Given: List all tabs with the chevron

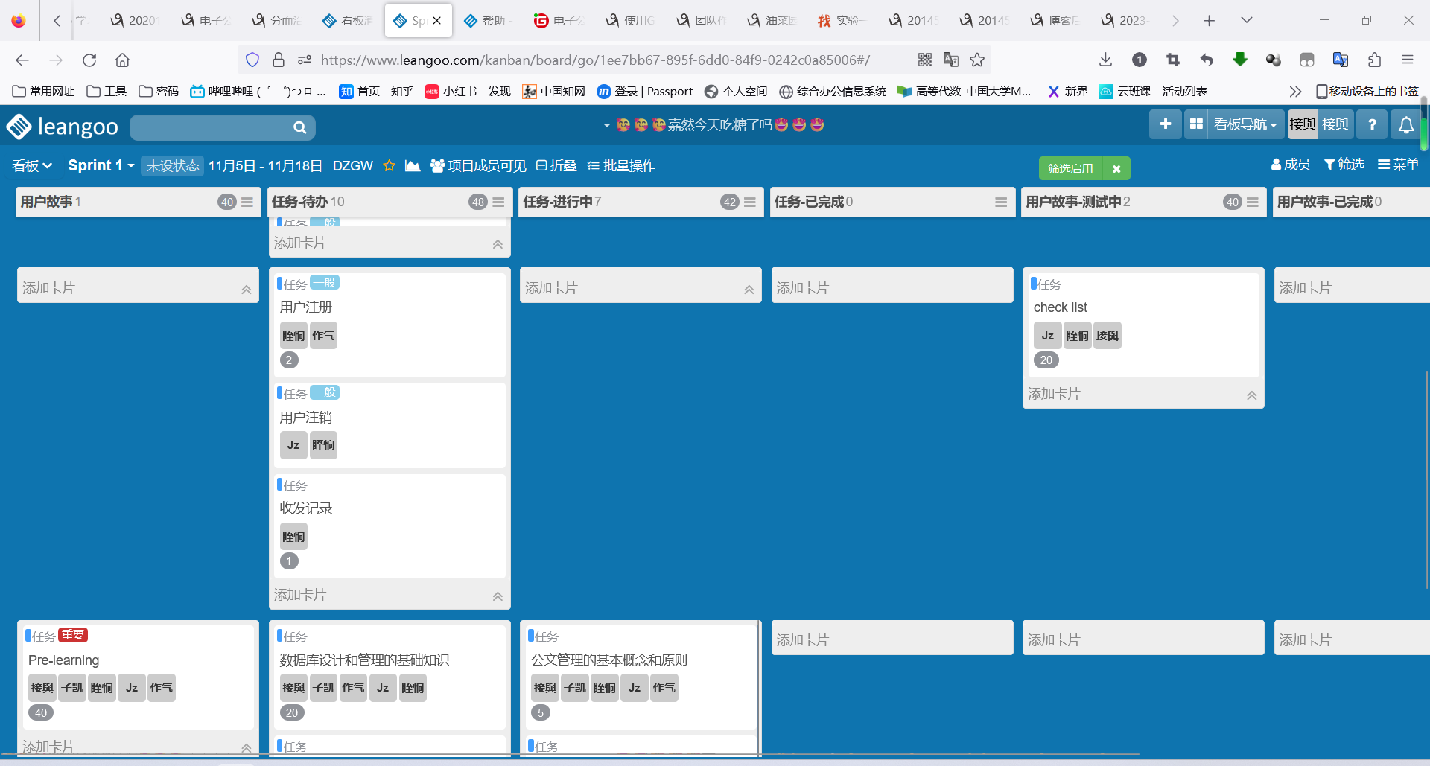Looking at the screenshot, I should click(1246, 21).
